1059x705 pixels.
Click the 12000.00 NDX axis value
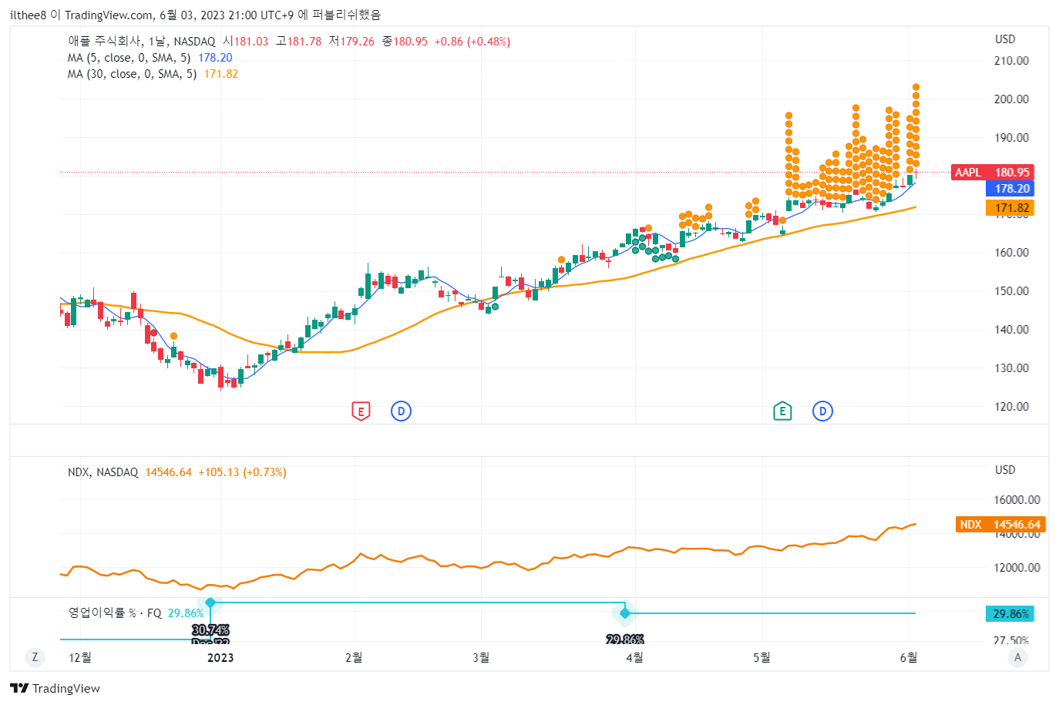coord(1017,568)
